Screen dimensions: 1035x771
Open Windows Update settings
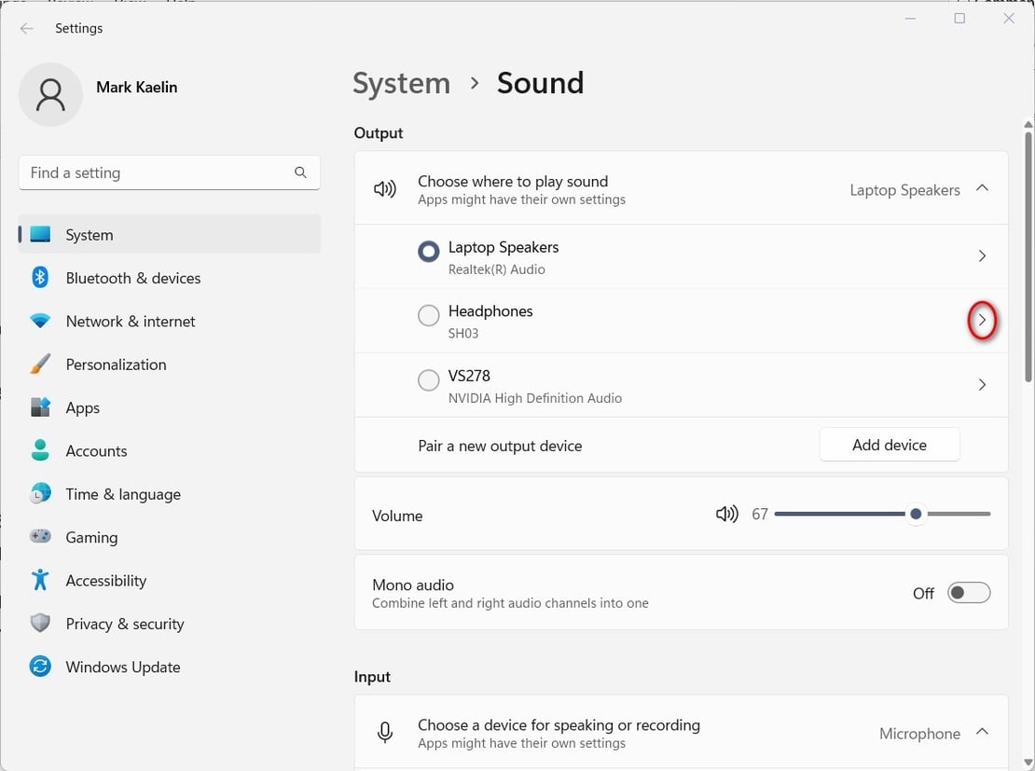coord(170,668)
